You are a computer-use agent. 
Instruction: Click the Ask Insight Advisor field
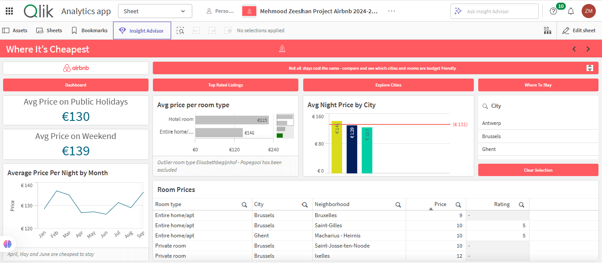pos(495,11)
